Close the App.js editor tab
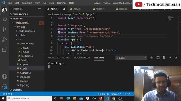 point(64,9)
